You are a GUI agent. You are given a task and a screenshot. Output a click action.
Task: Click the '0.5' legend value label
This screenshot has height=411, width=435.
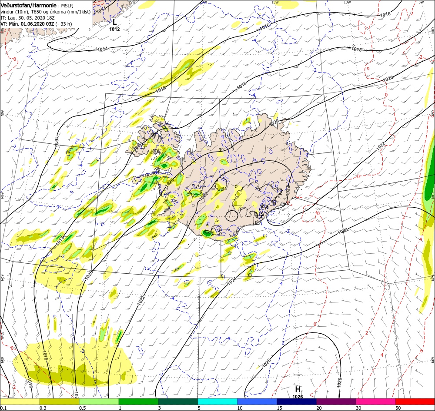pyautogui.click(x=82, y=408)
